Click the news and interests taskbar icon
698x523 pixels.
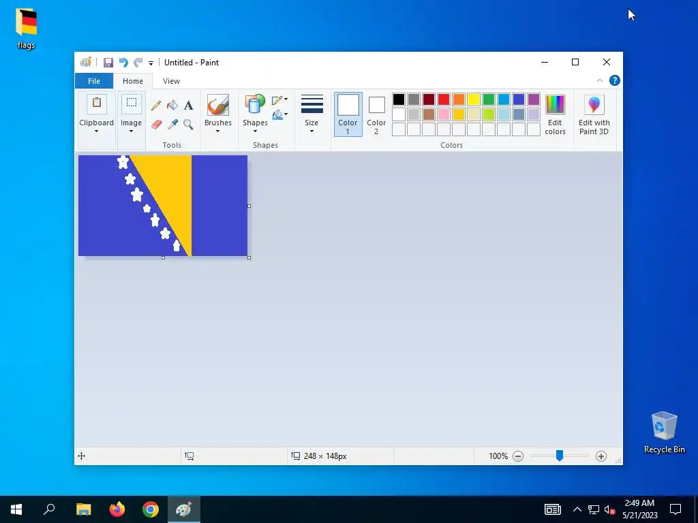click(x=552, y=509)
